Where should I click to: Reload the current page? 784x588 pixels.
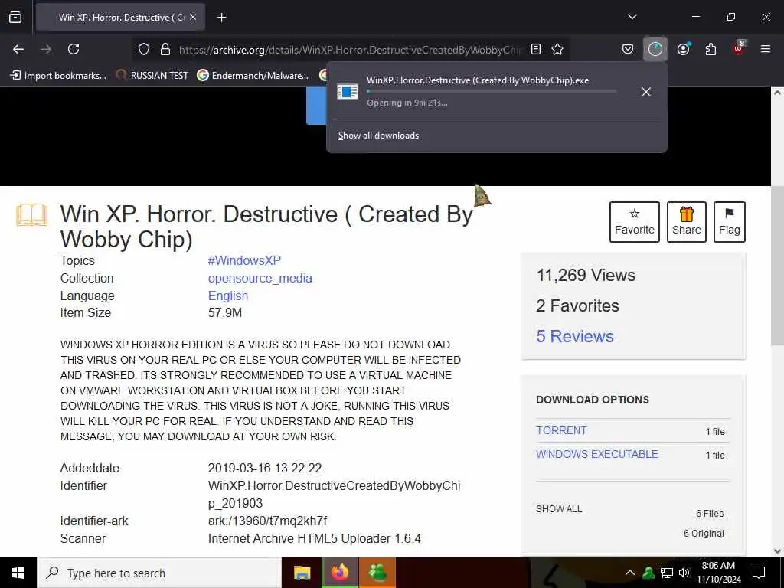[73, 49]
